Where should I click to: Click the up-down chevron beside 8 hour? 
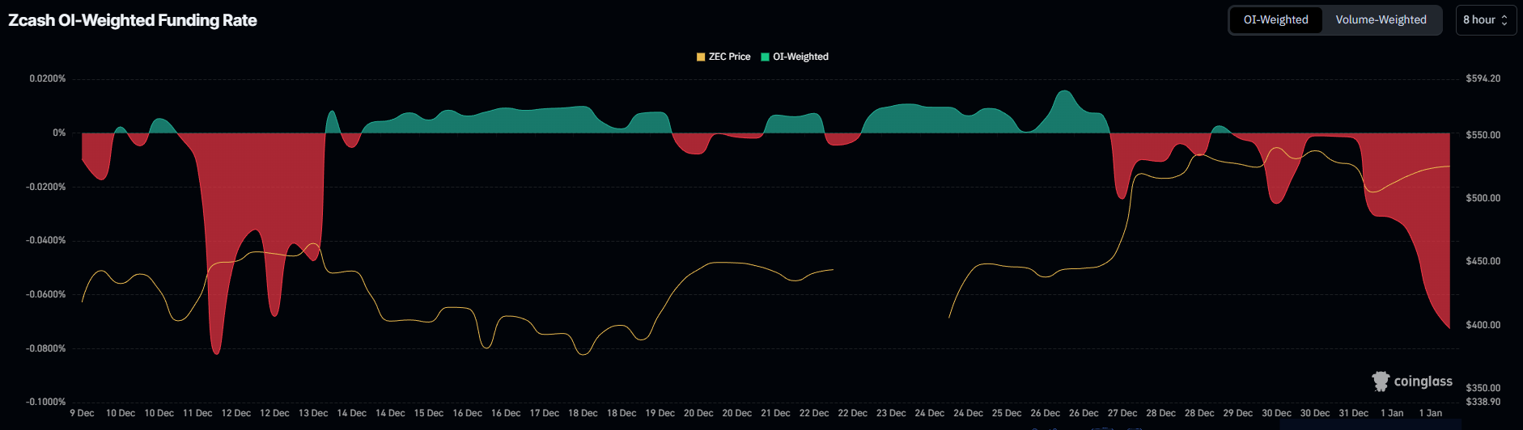point(1504,20)
